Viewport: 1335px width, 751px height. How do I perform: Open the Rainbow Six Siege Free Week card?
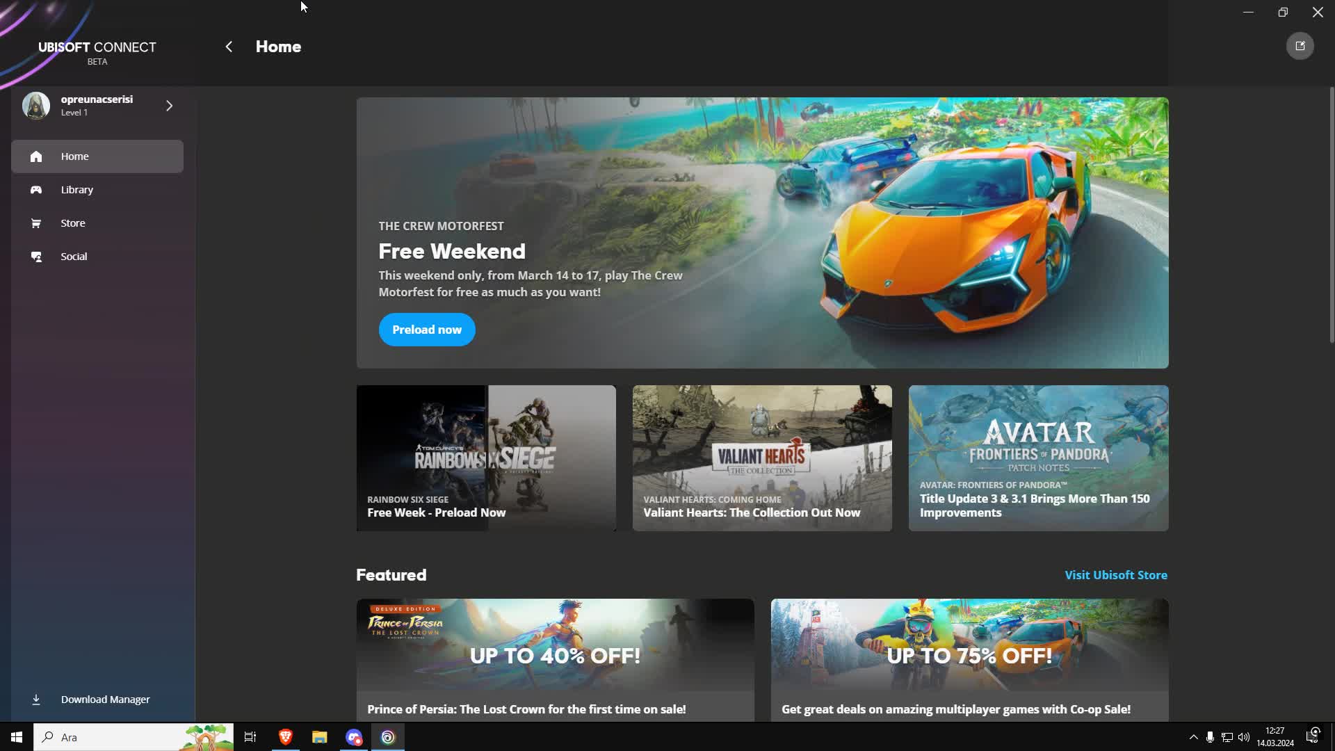pyautogui.click(x=485, y=458)
